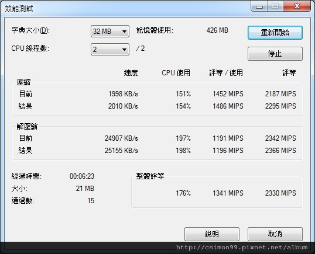Click the compression current speed 1998 KB/s
Viewport: 315px width, 254px height.
tap(123, 94)
